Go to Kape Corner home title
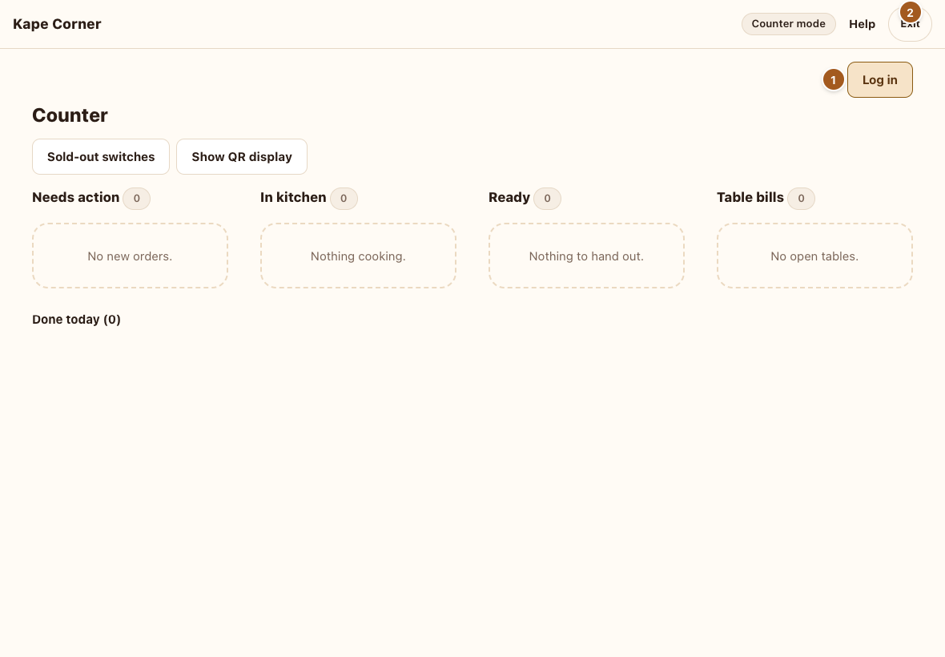Image resolution: width=945 pixels, height=657 pixels. [x=57, y=24]
